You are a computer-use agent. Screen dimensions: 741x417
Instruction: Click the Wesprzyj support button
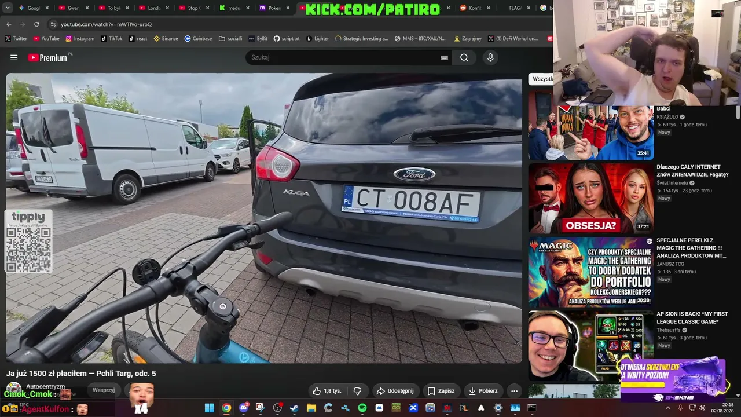tap(104, 390)
